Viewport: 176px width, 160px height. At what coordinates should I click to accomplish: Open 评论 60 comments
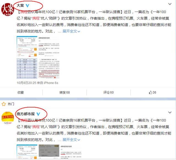click(x=108, y=93)
